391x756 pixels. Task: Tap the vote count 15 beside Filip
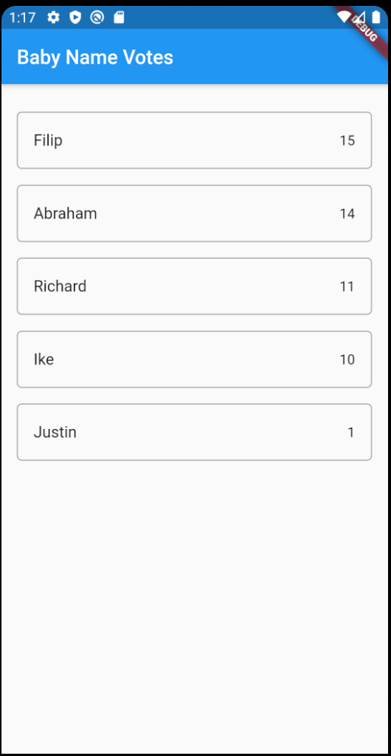click(x=347, y=140)
